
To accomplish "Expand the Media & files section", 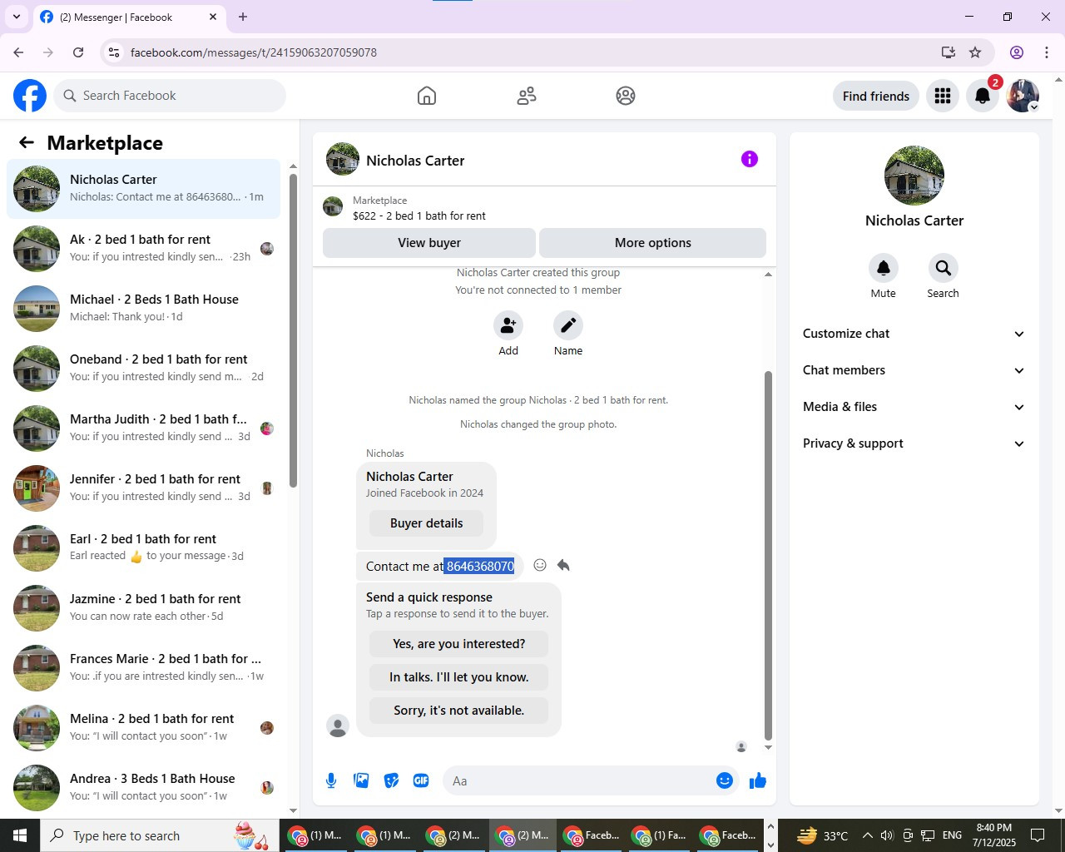I will click(914, 407).
